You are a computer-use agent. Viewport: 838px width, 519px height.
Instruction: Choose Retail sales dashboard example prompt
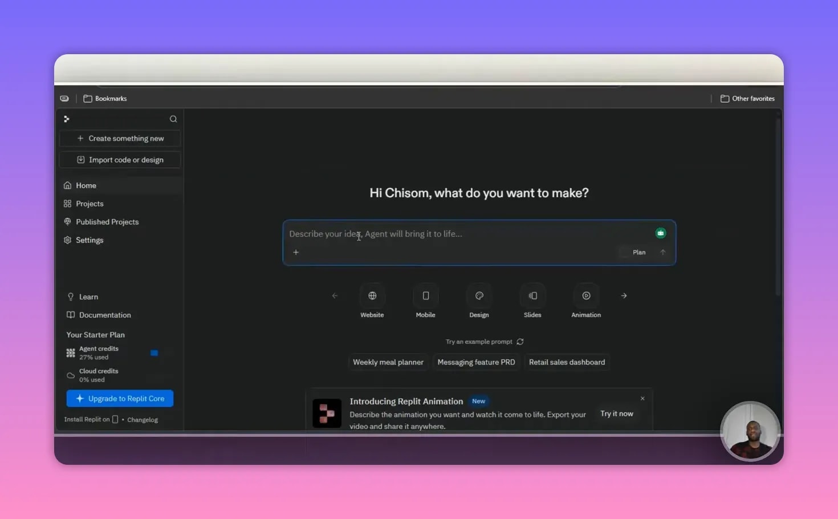[567, 362]
